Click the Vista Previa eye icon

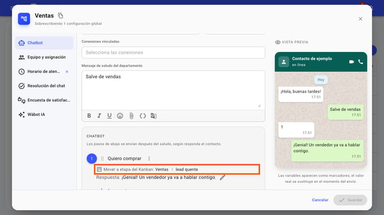click(277, 42)
